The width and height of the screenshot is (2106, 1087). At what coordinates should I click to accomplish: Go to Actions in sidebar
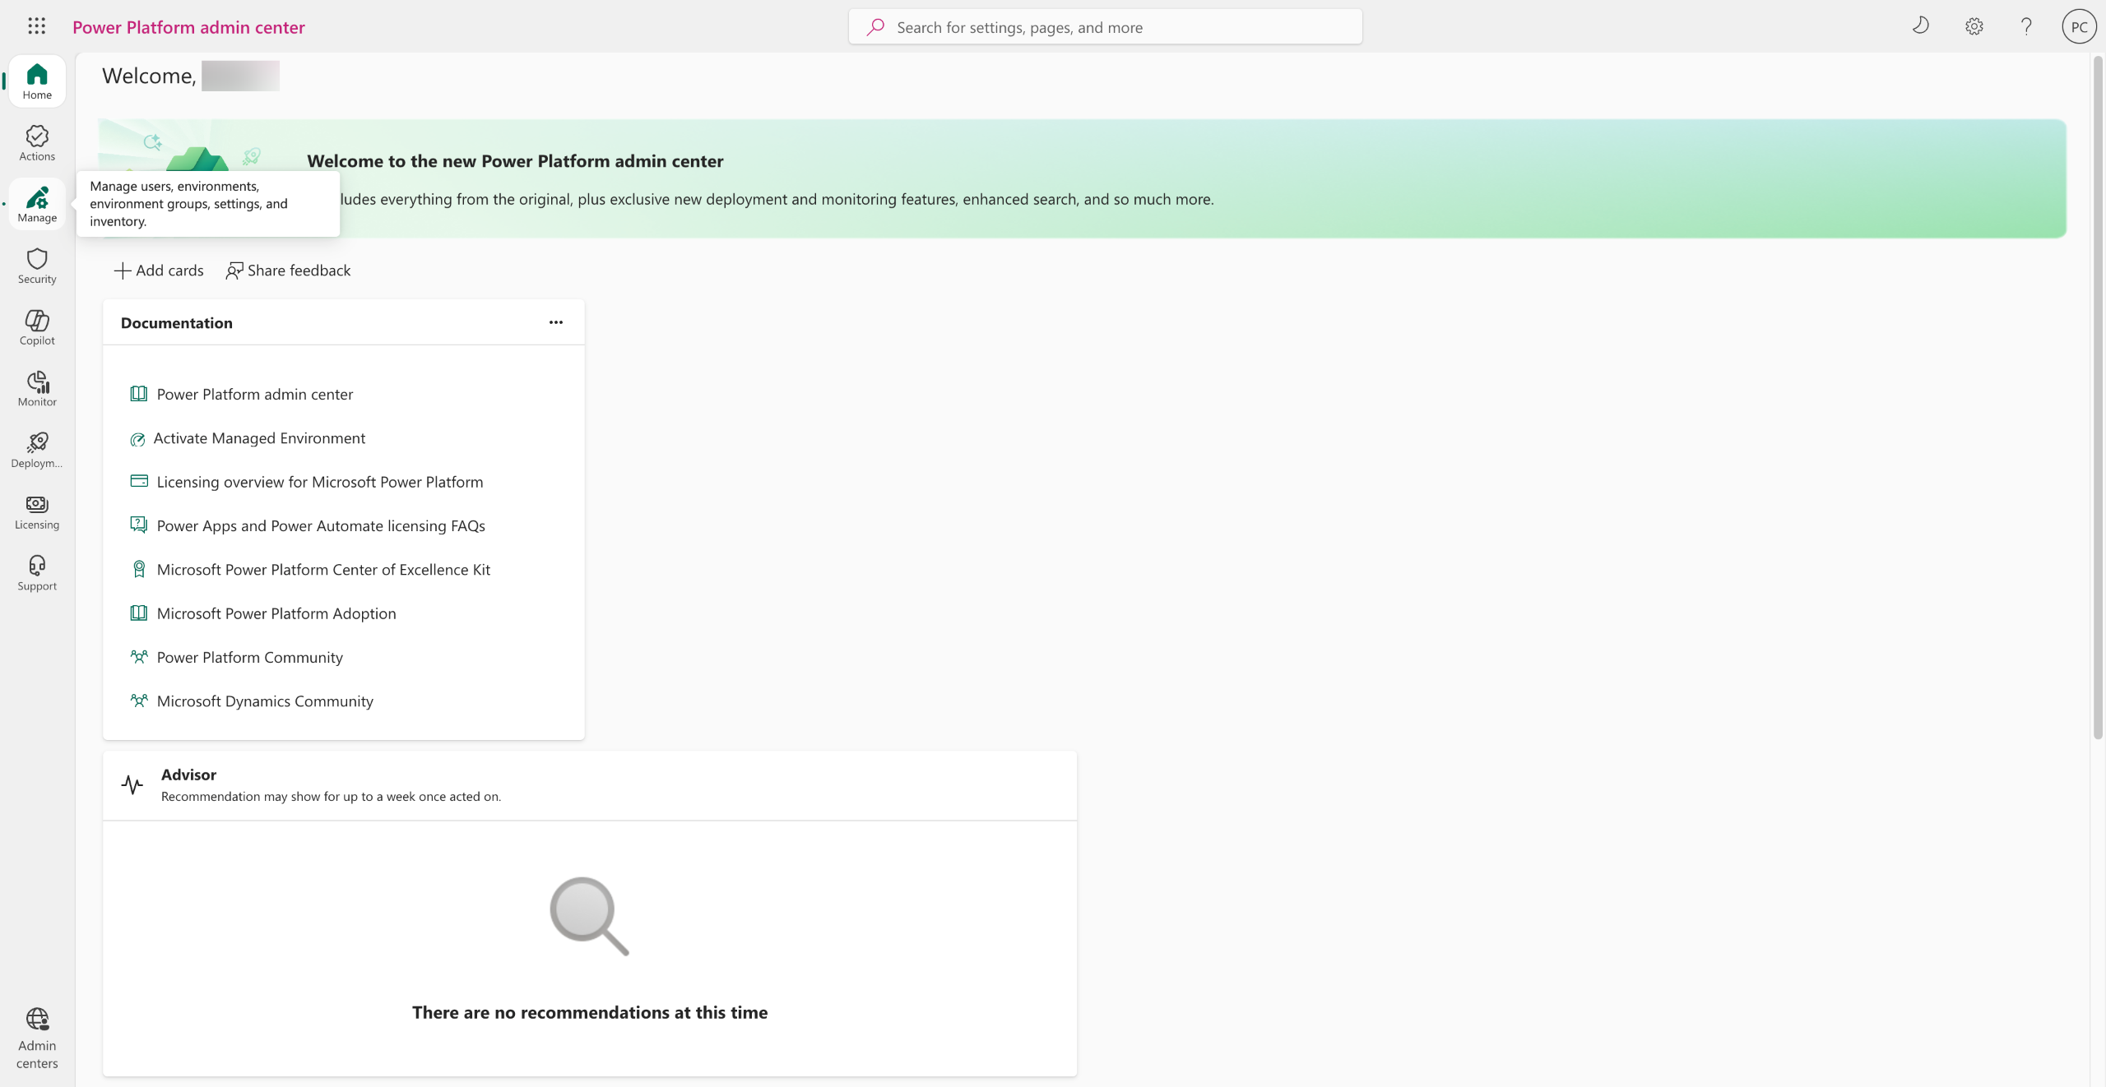click(37, 143)
